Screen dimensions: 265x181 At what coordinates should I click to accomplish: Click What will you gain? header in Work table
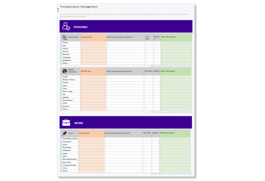[x=167, y=133]
